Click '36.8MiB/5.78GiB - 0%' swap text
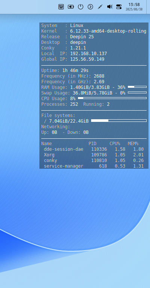Image resolution: width=150 pixels, height=288 pixels. click(x=99, y=93)
